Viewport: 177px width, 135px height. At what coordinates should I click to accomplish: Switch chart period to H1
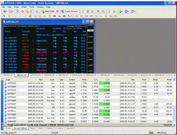click(96, 16)
